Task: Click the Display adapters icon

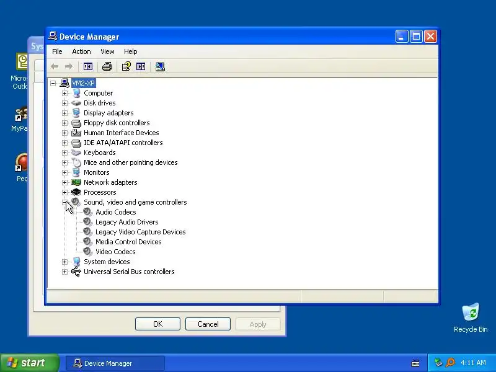Action: pos(76,113)
